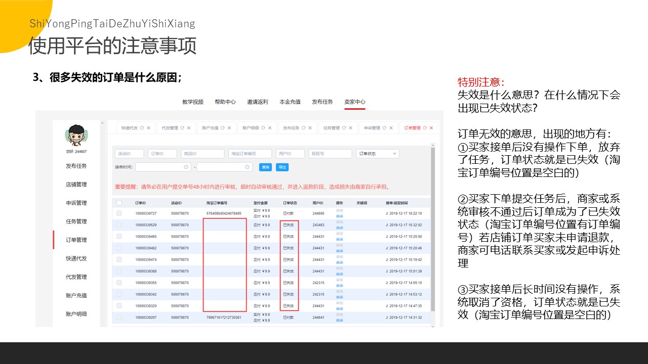Click the user avatar picture
Screen dimensions: 648x364
pyautogui.click(x=76, y=135)
